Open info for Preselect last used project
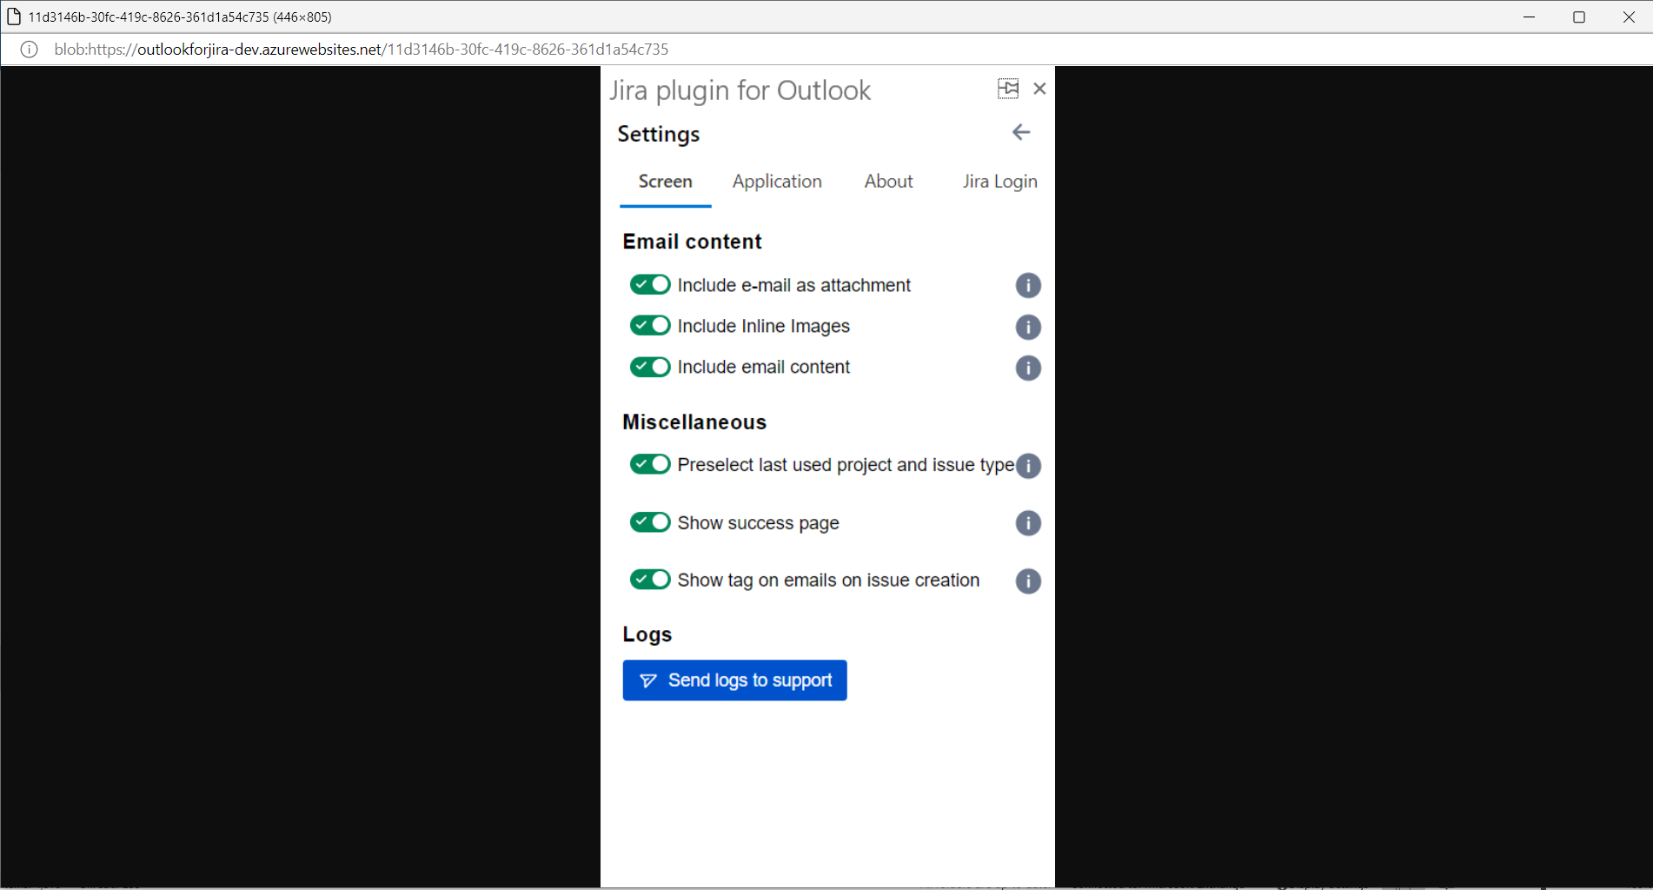Screen dimensions: 1653x890 tap(1027, 466)
